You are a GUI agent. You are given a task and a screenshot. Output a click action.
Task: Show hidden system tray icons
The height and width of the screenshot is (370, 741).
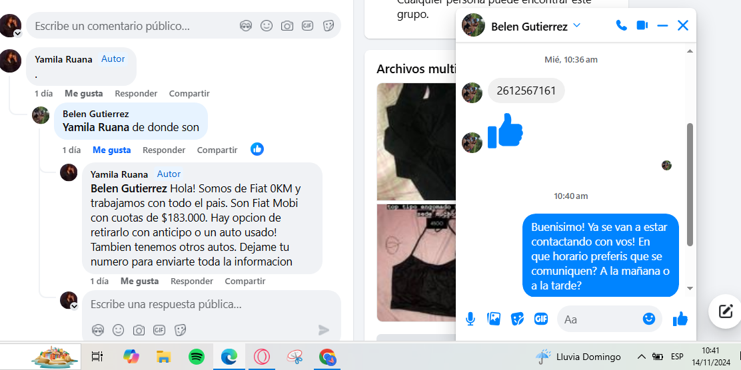pos(641,356)
